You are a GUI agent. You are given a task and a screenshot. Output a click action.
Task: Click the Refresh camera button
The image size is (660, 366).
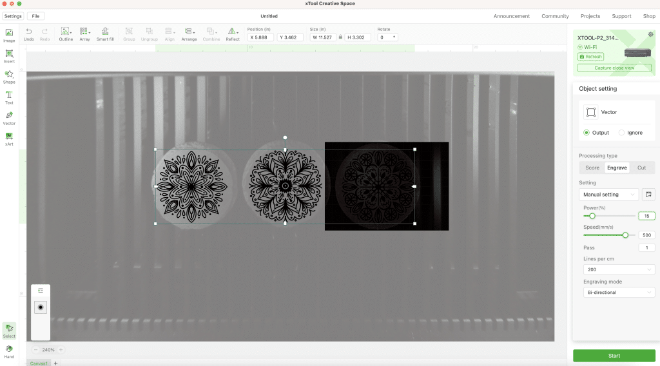point(590,56)
